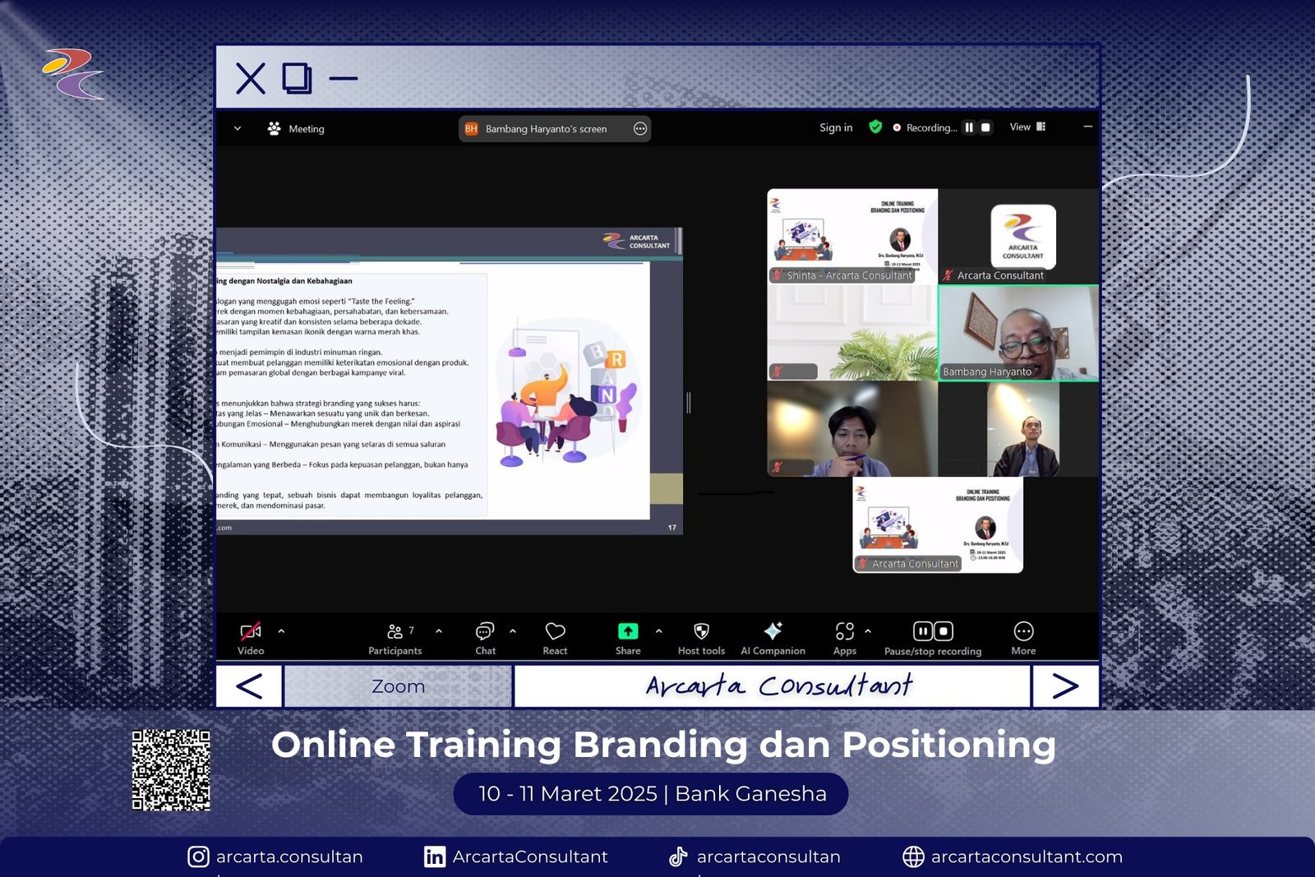This screenshot has width=1315, height=877.
Task: Open the Chat panel
Action: coord(485,637)
